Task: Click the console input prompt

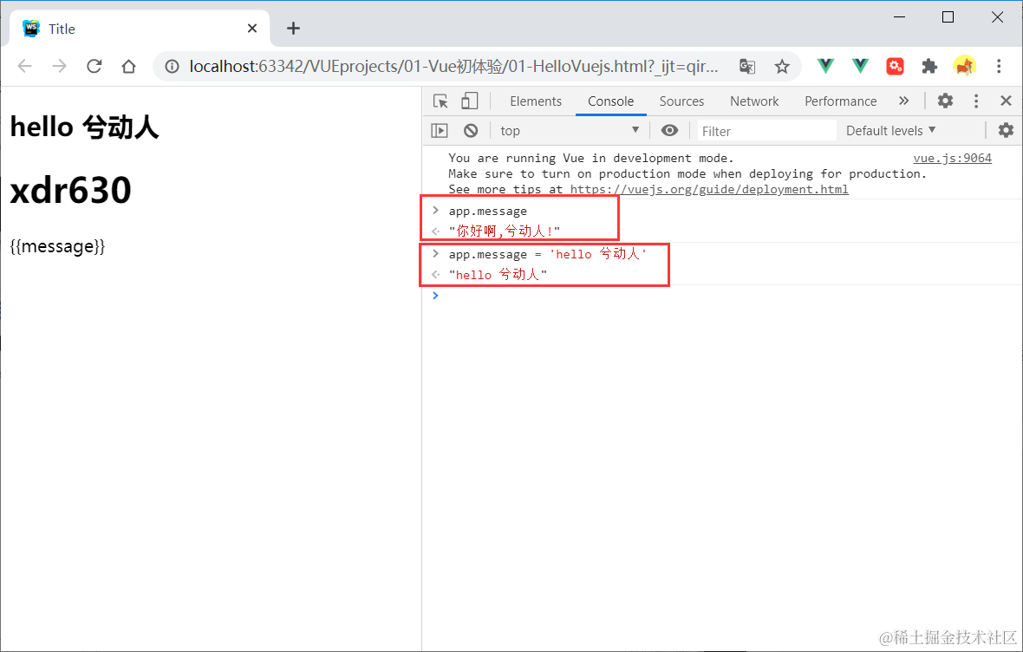Action: [722, 296]
